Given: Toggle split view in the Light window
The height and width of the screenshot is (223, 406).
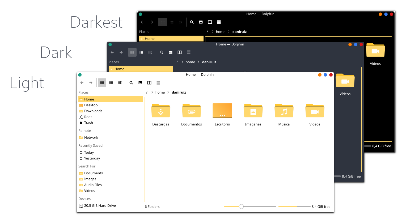Looking at the screenshot, I should click(x=149, y=83).
